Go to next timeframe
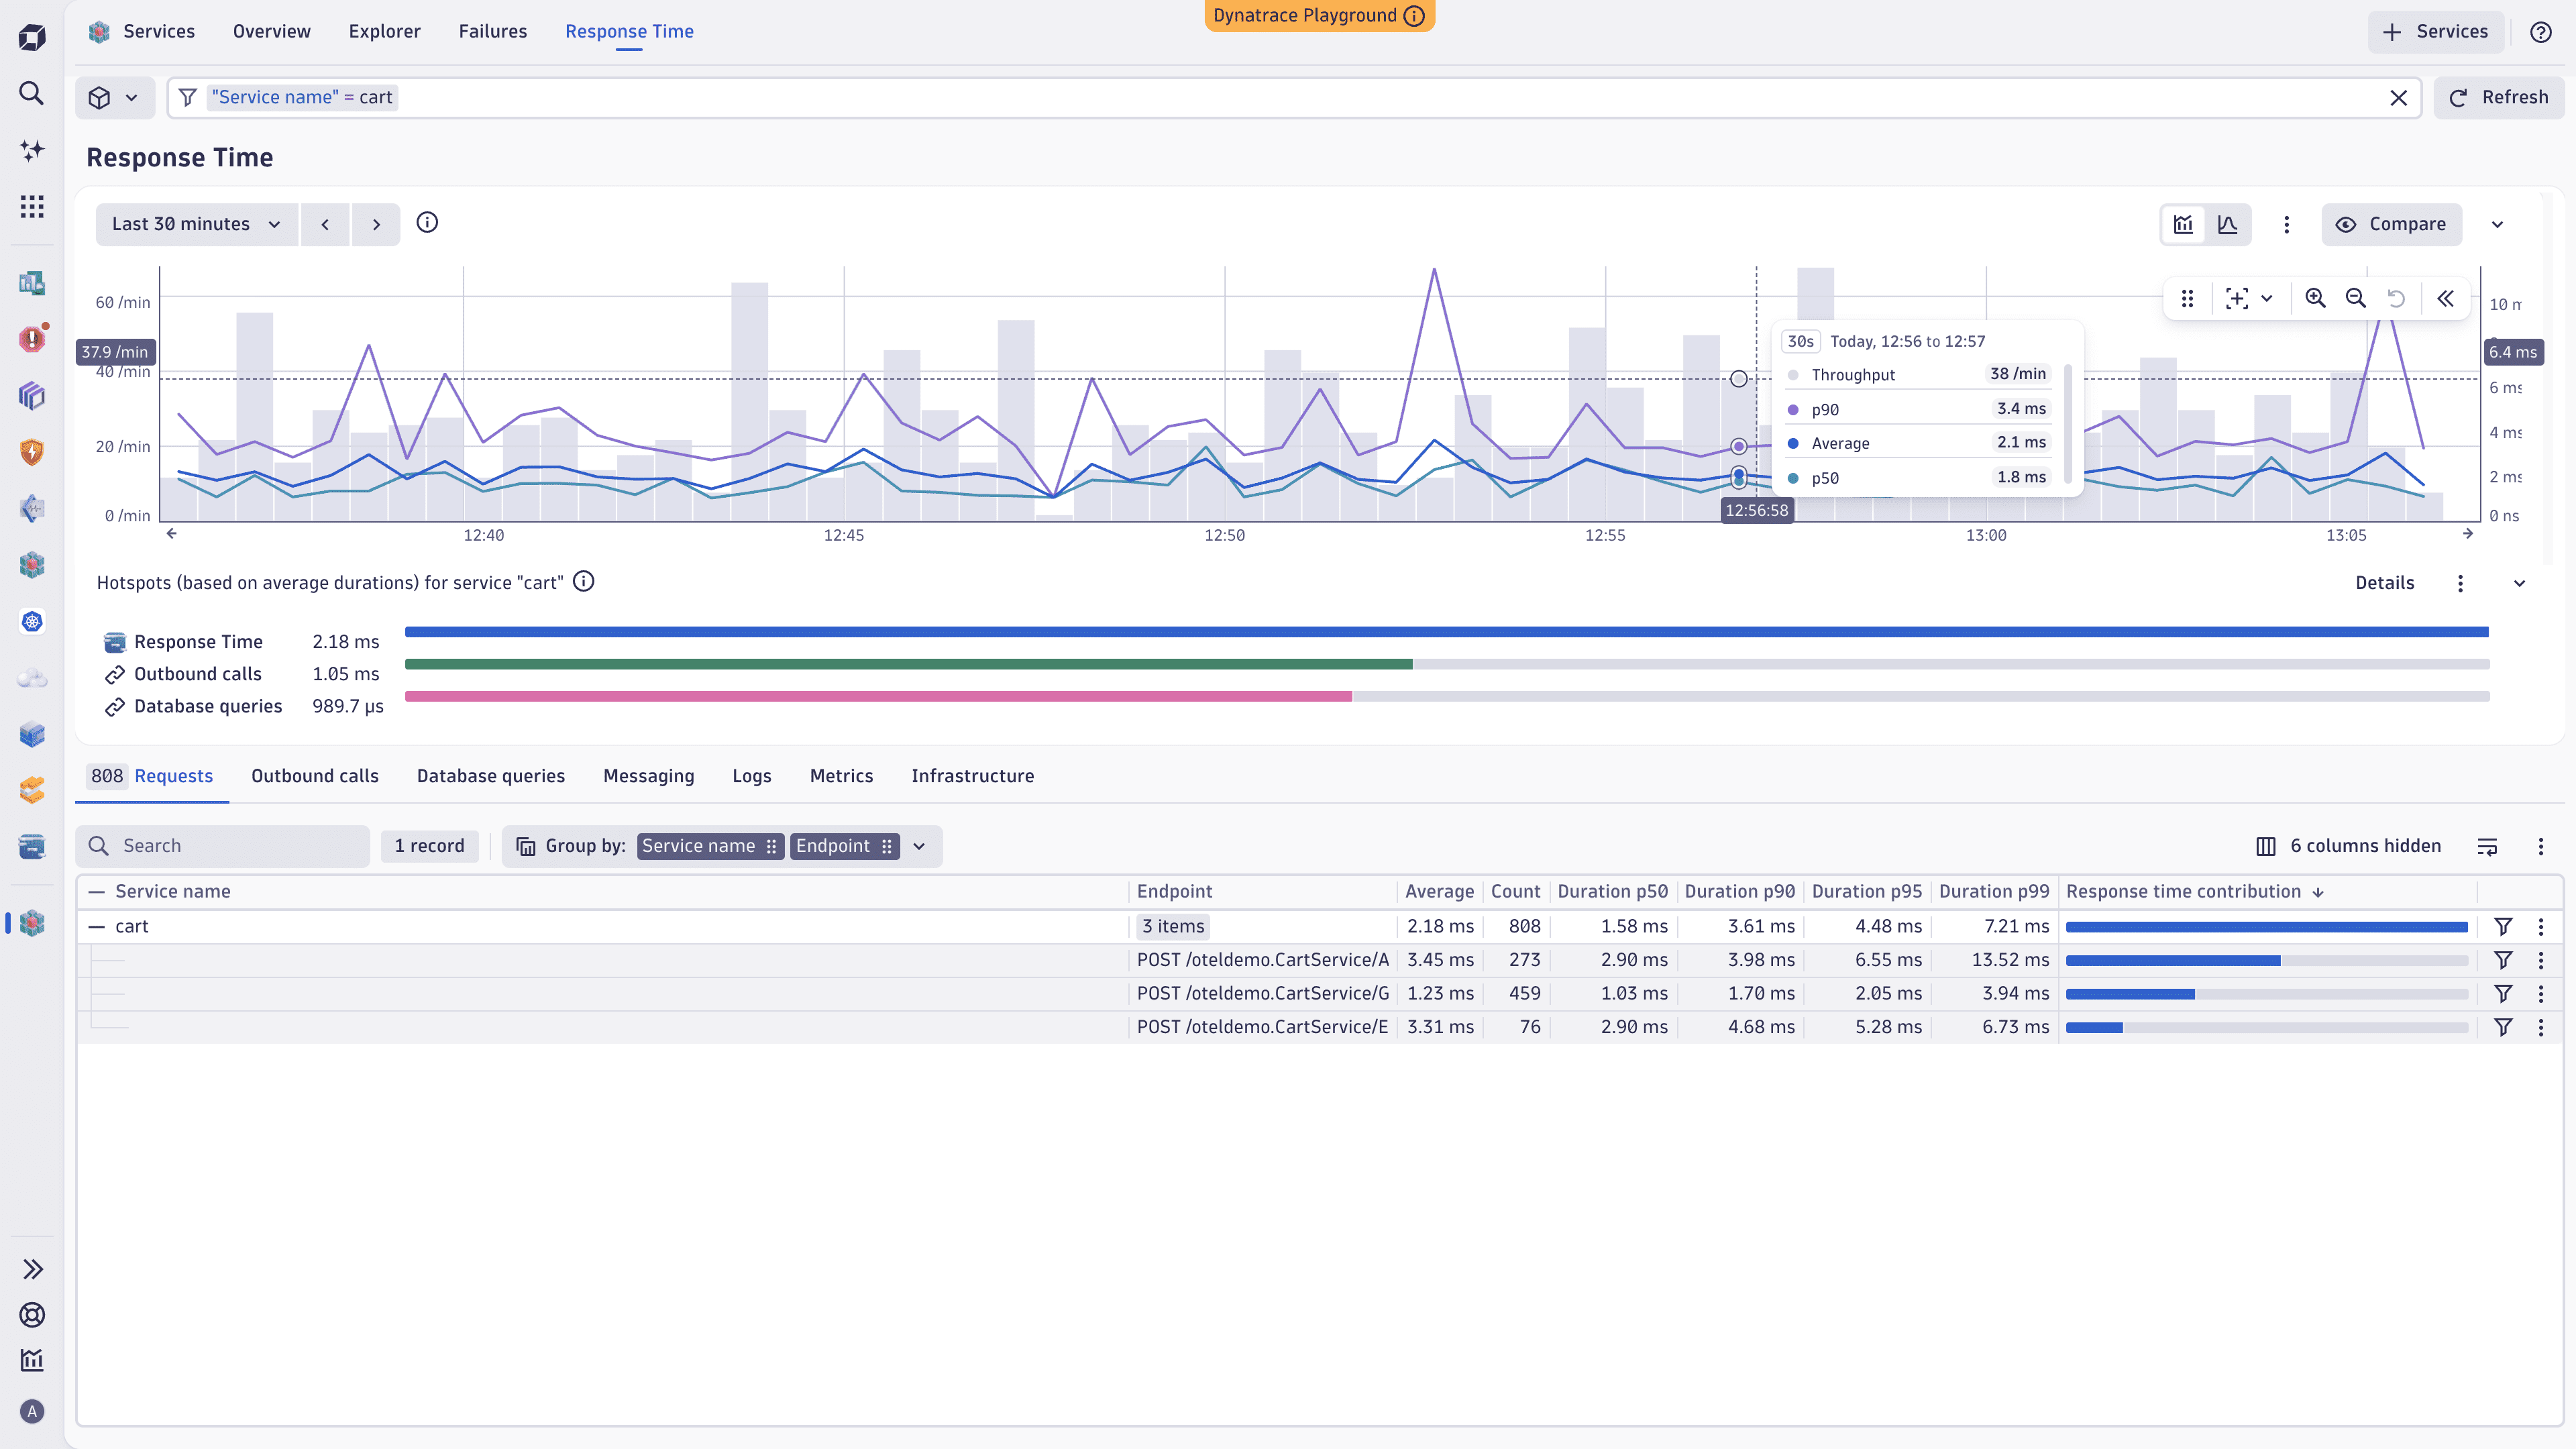Viewport: 2576px width, 1449px height. point(376,224)
